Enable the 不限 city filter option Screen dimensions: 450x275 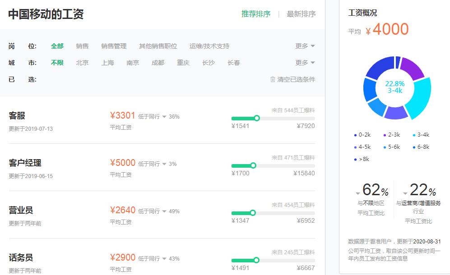57,63
